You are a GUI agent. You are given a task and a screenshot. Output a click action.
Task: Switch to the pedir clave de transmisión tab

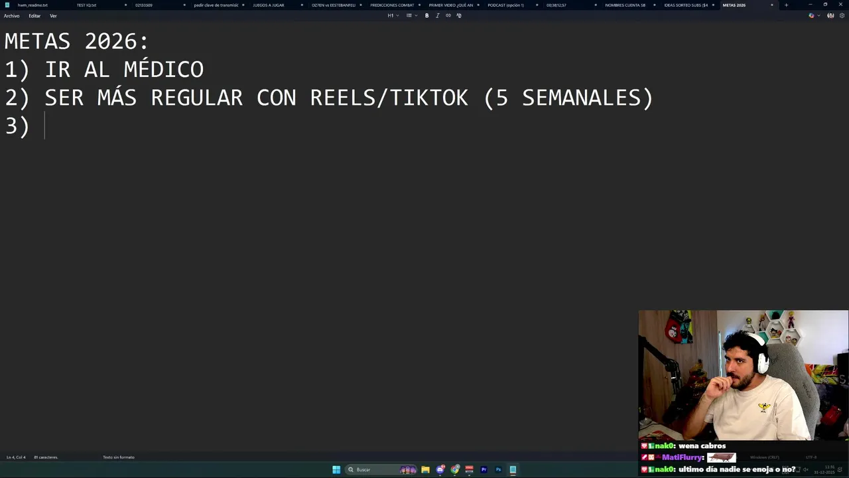click(216, 5)
